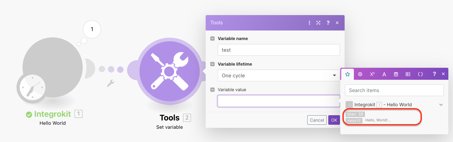Expand Tools dialog to full screen
The image size is (453, 142).
coord(318,23)
